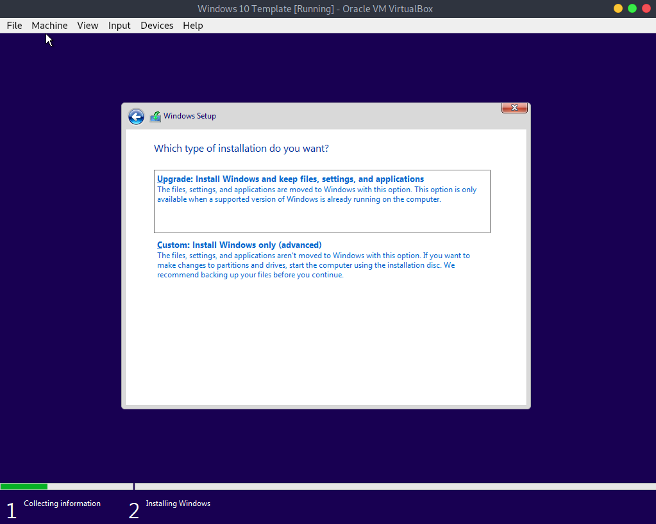Go back using the blue arrow button
This screenshot has height=524, width=656.
[x=136, y=117]
